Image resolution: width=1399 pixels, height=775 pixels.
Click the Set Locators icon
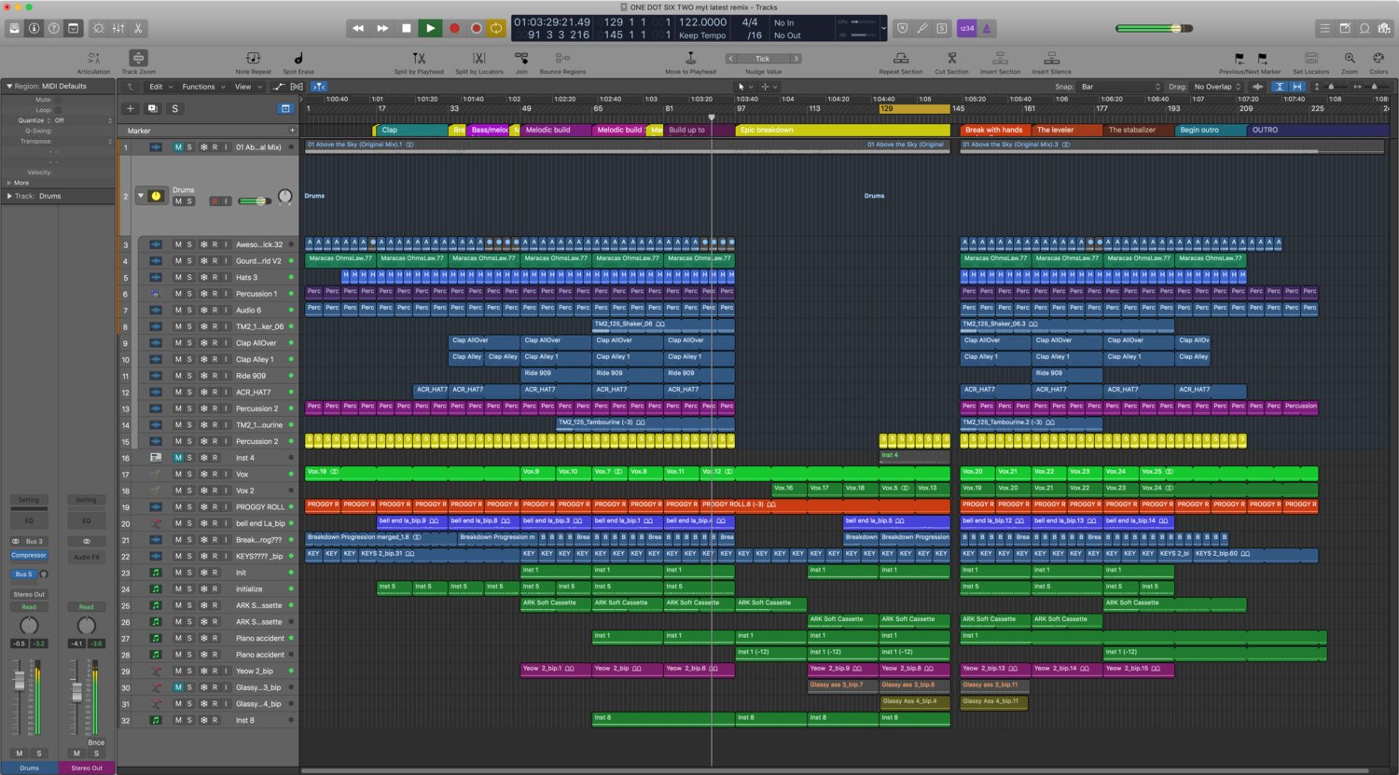tap(1310, 59)
